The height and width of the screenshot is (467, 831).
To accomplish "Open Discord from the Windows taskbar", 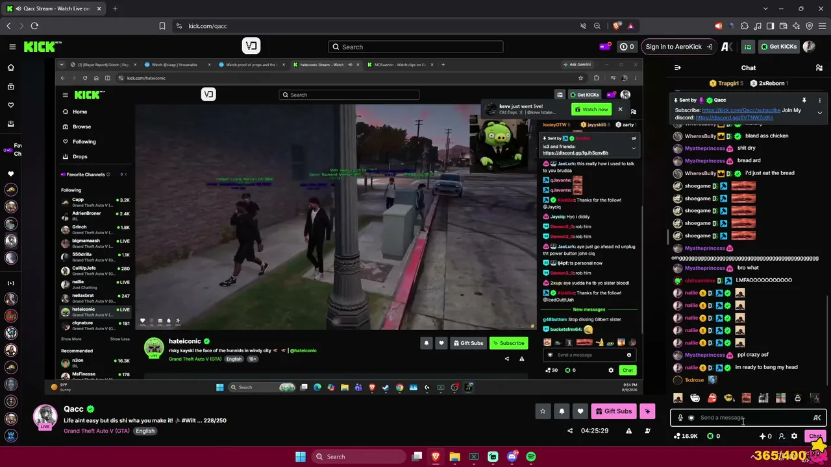I will (x=512, y=457).
